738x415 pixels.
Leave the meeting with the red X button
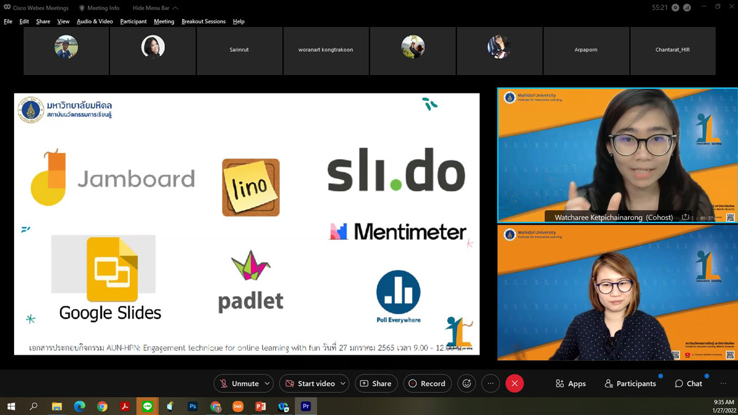point(514,384)
